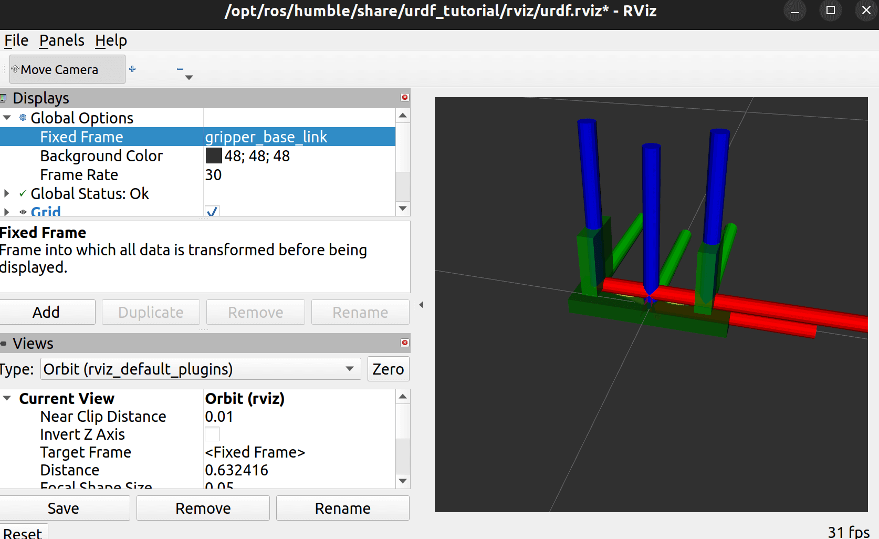The height and width of the screenshot is (539, 879).
Task: Click the Distance value field 0.632416
Action: coord(237,470)
